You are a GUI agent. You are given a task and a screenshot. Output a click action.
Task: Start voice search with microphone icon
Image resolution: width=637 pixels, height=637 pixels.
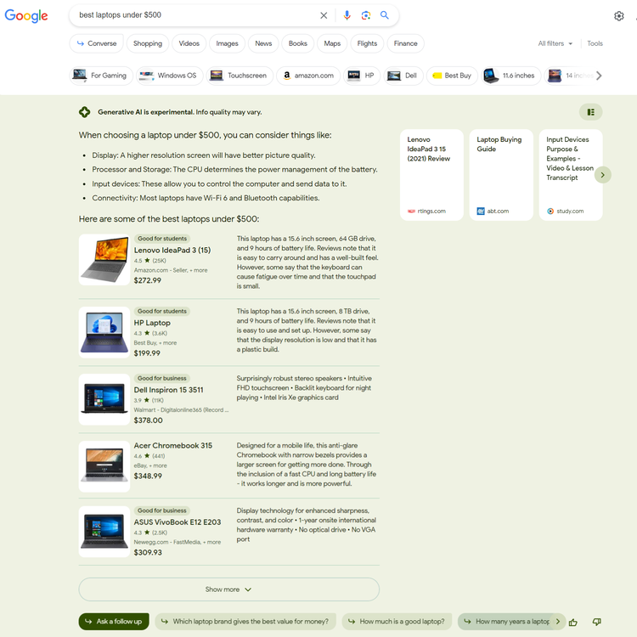point(347,15)
